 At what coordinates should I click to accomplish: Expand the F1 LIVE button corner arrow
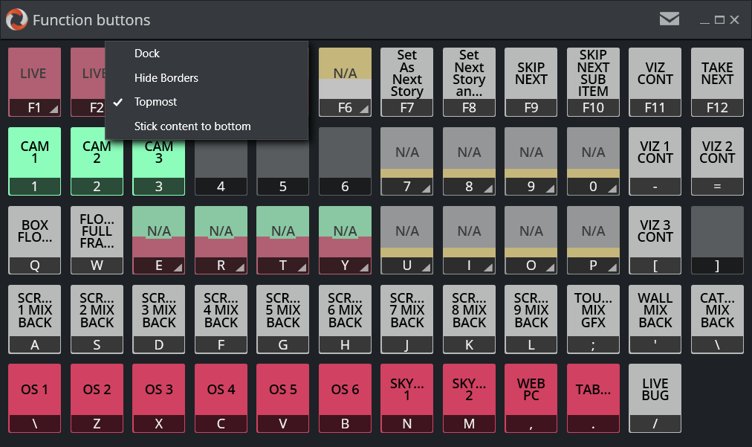(x=53, y=110)
